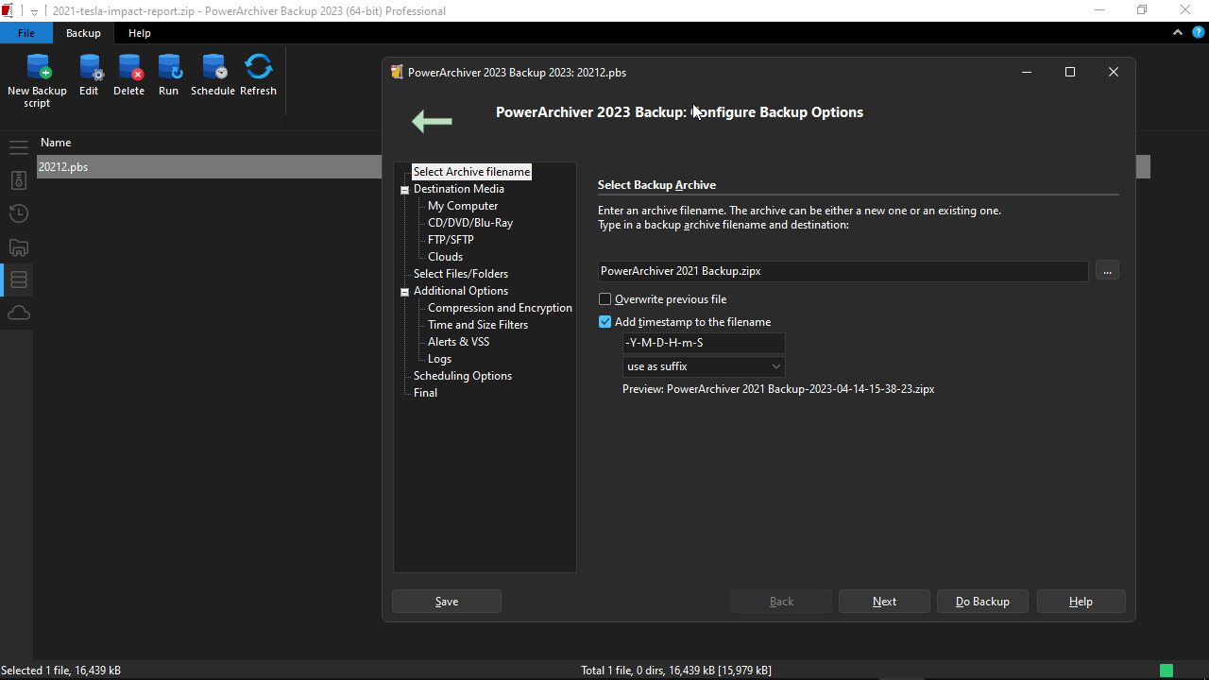Click the timestamp format input field
The image size is (1209, 680).
point(703,342)
